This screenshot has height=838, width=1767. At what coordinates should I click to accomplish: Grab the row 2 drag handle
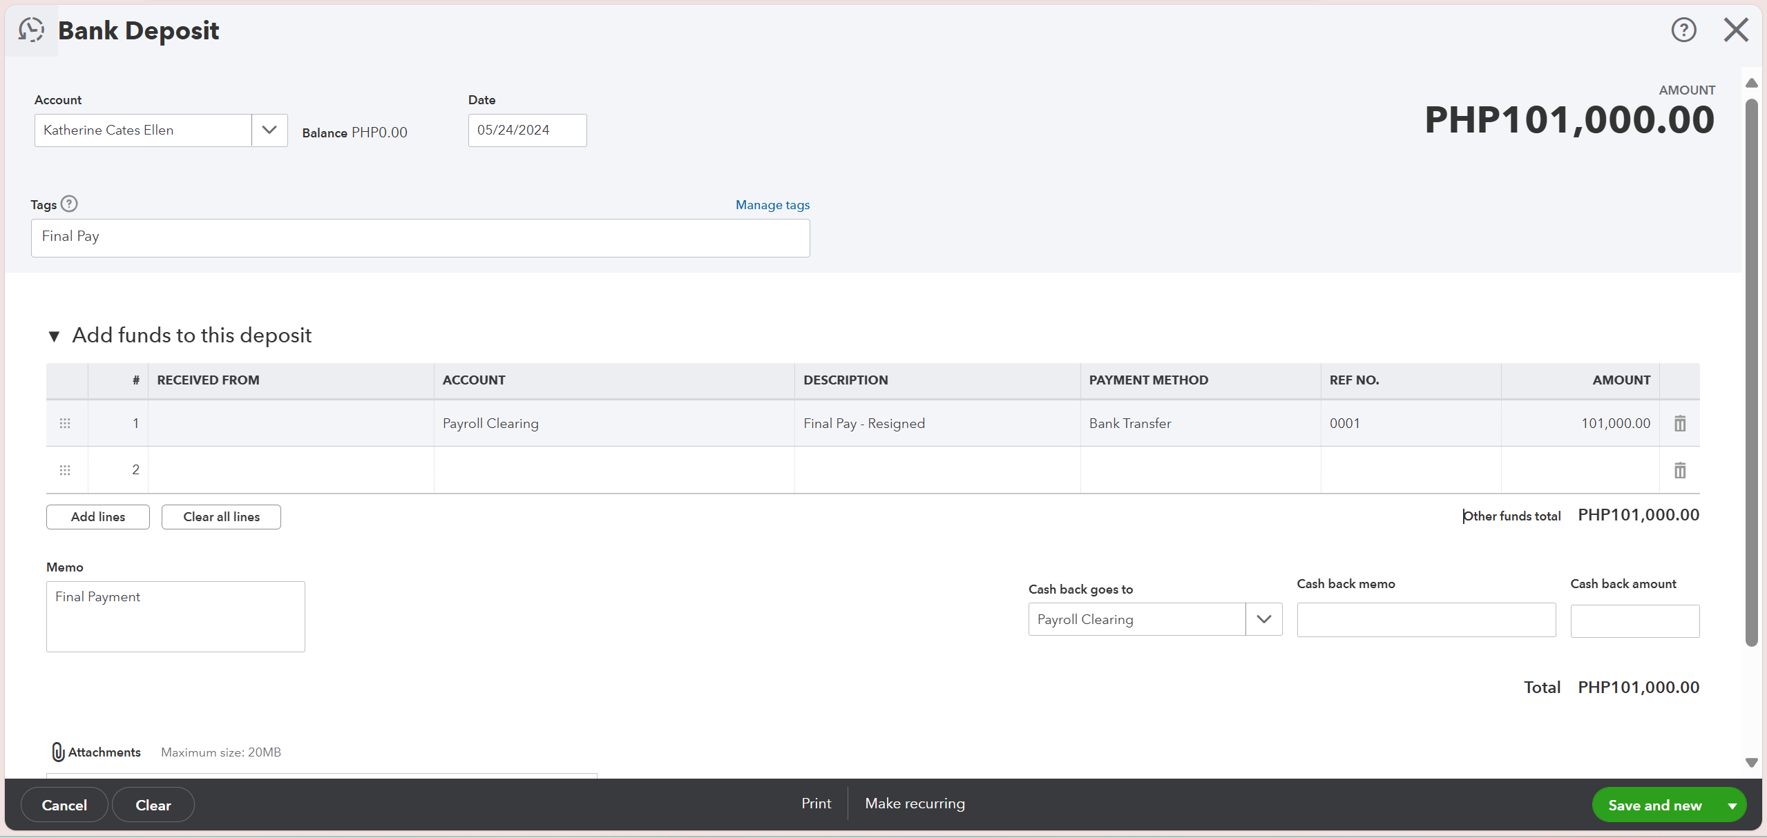click(x=65, y=470)
